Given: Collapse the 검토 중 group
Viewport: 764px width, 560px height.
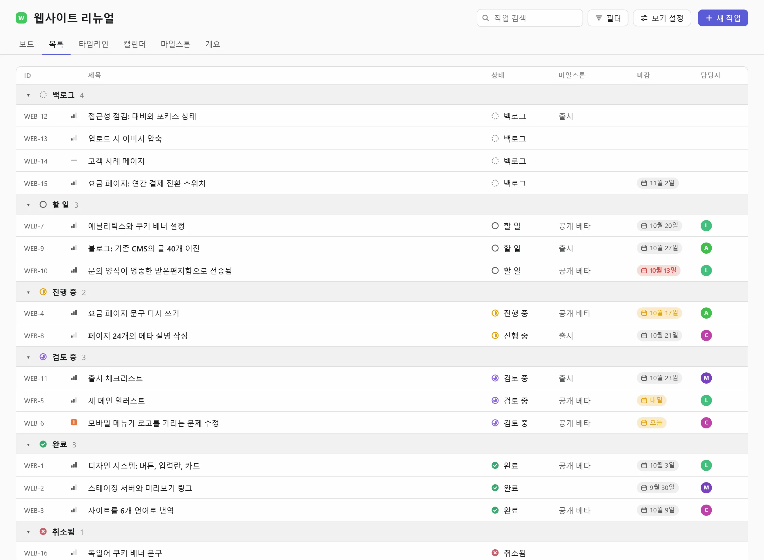Looking at the screenshot, I should [x=29, y=357].
